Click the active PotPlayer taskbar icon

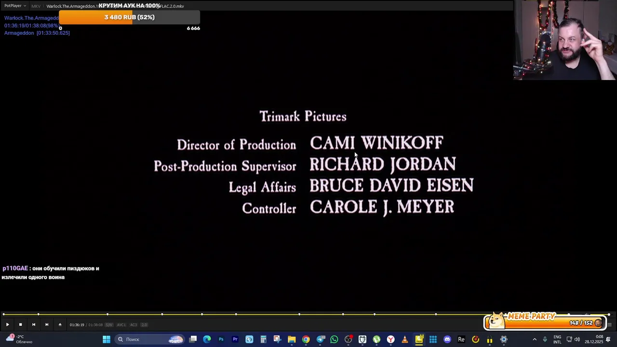coord(419,339)
